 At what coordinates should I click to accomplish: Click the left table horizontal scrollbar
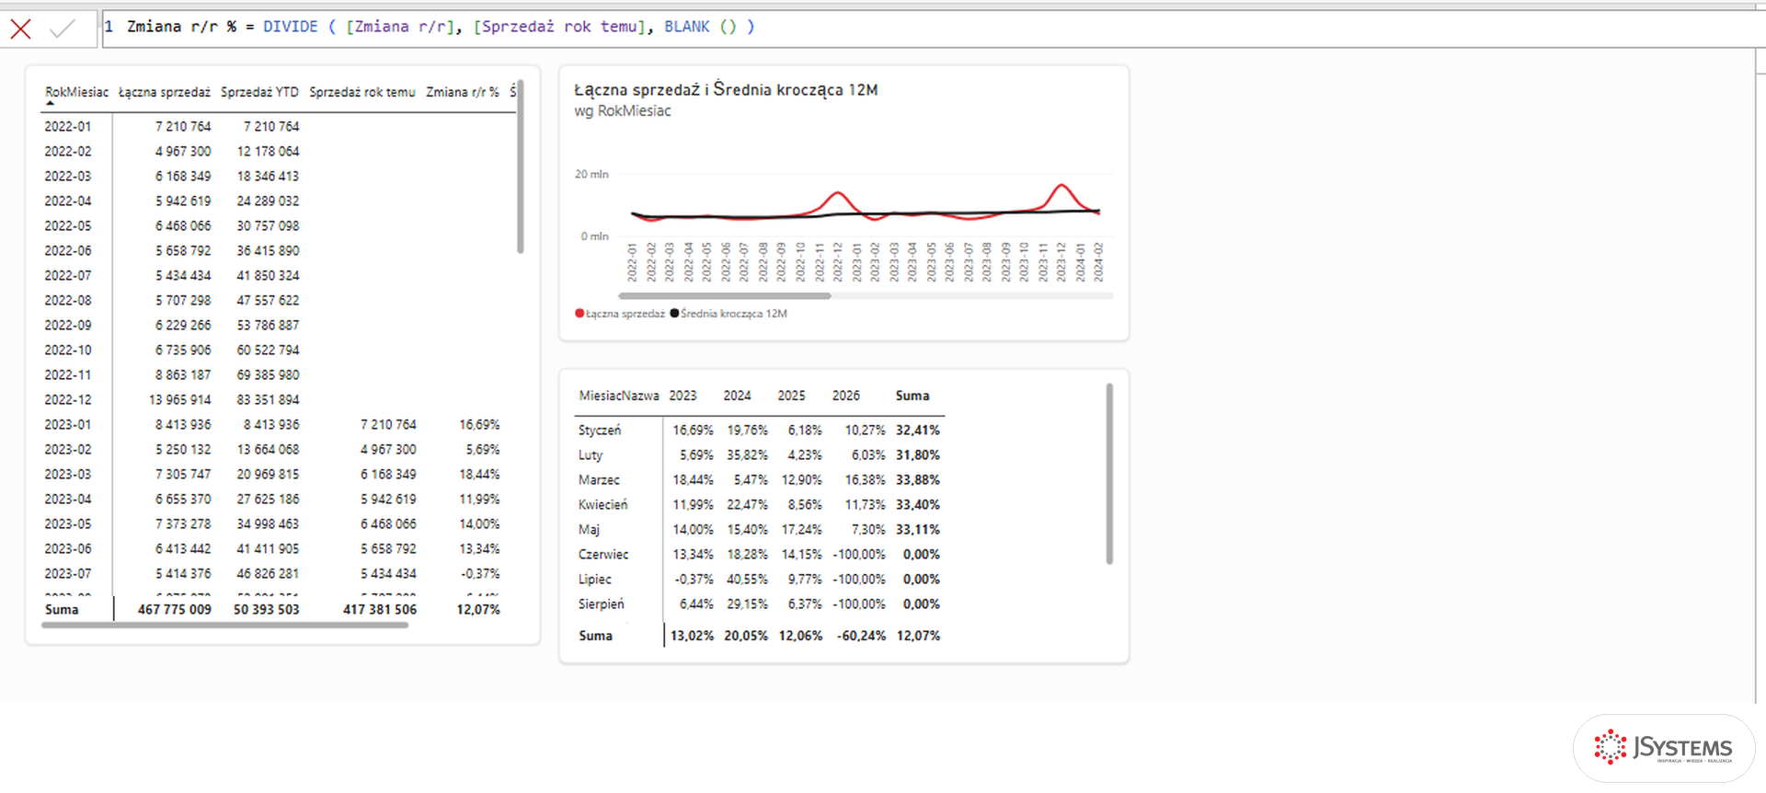(225, 626)
